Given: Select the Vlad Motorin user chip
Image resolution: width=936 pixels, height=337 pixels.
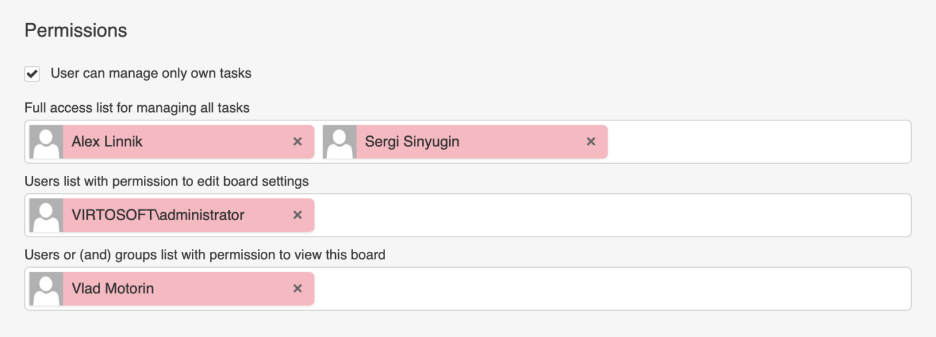Looking at the screenshot, I should (x=172, y=289).
